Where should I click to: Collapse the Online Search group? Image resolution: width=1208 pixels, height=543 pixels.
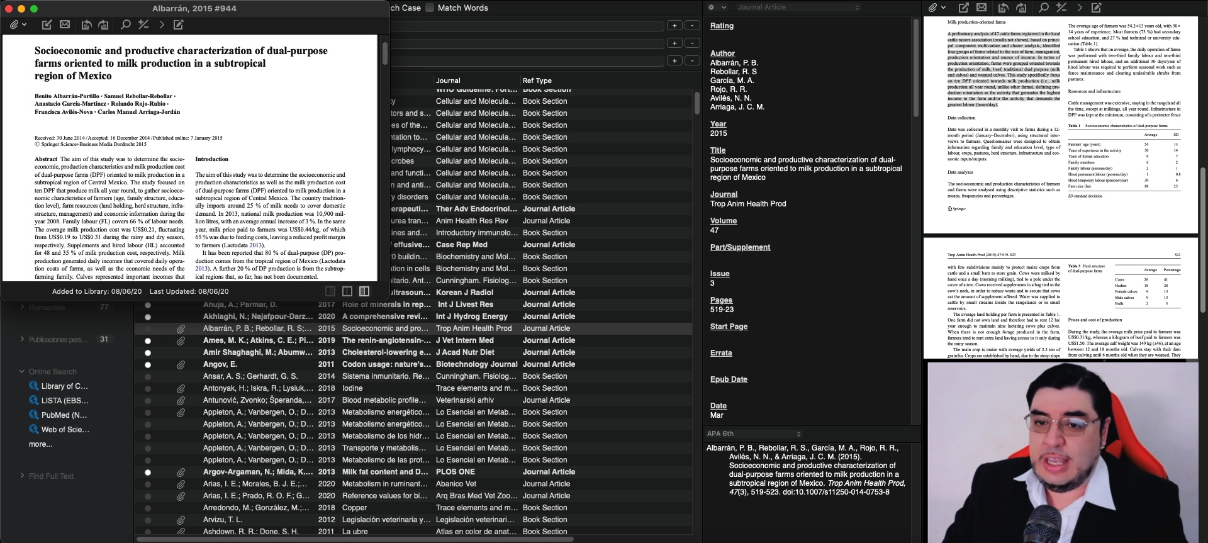(22, 372)
